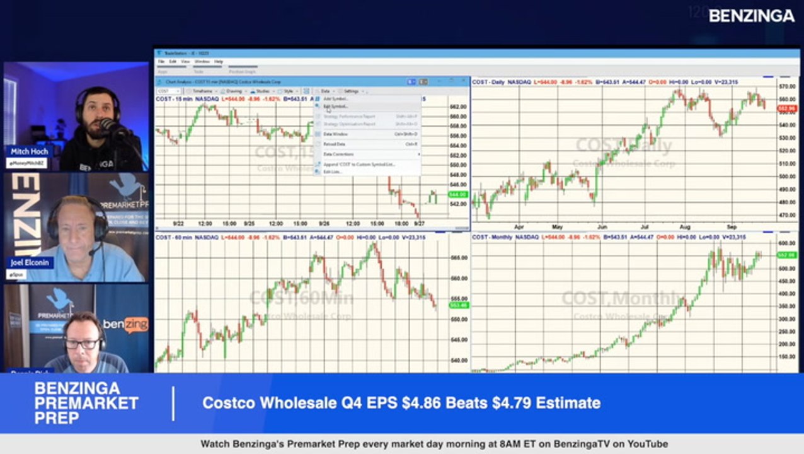Click the Data Window icon in menu
The image size is (804, 454).
(x=318, y=134)
